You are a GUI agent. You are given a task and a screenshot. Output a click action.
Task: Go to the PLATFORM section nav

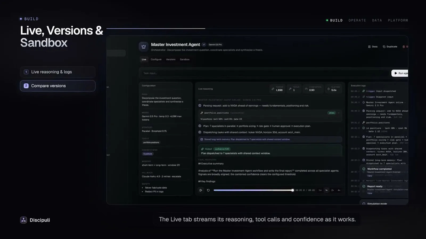click(398, 20)
